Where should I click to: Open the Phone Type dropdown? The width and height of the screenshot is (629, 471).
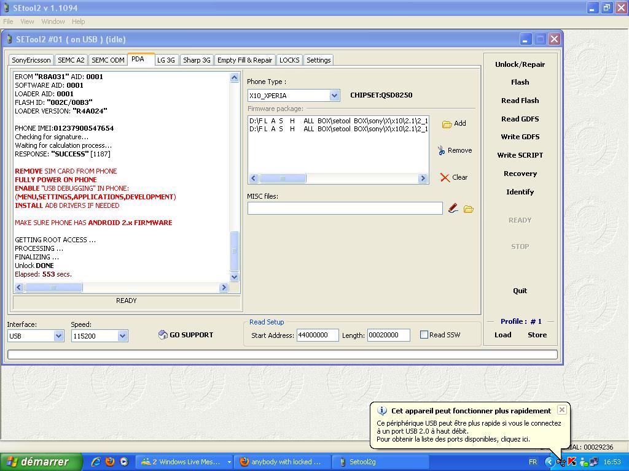pyautogui.click(x=334, y=95)
